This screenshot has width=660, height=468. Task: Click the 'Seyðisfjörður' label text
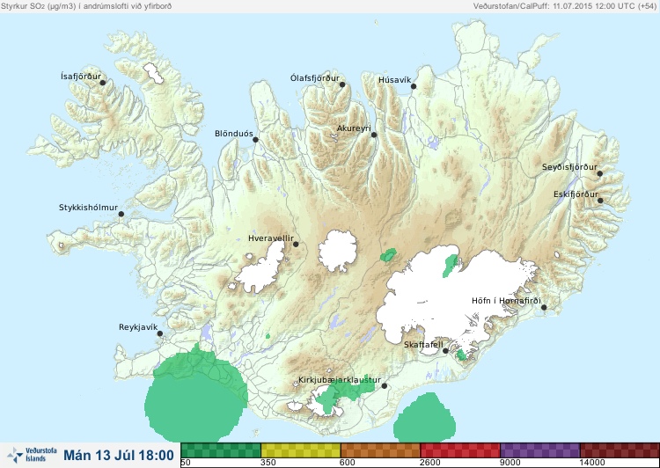569,167
